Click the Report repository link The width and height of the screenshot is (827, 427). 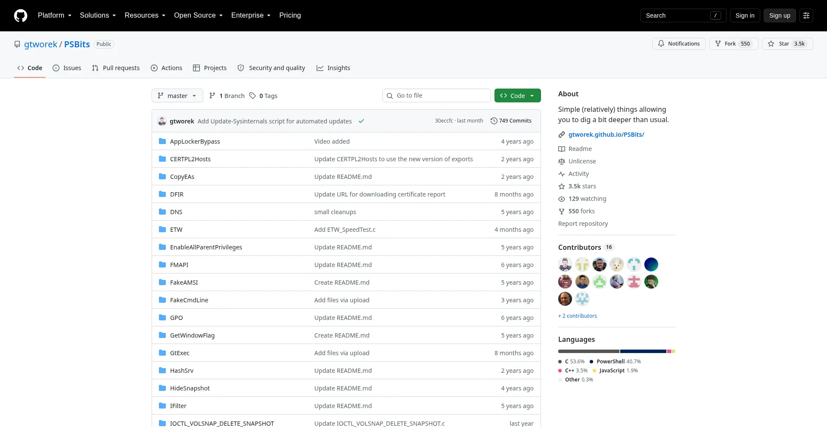(583, 224)
